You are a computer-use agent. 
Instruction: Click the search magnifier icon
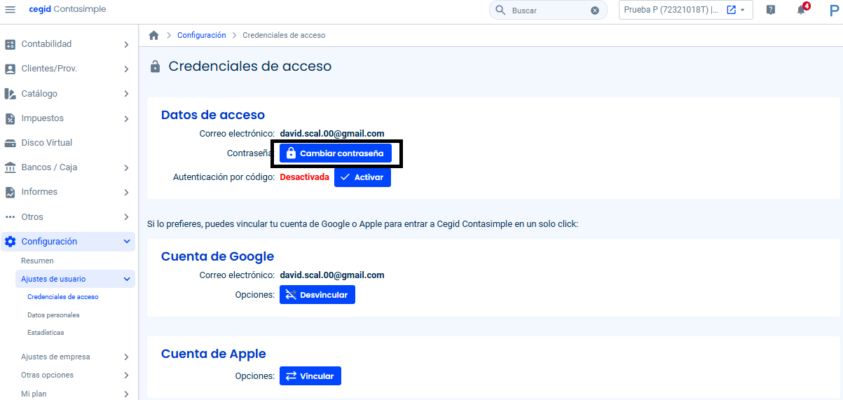click(500, 11)
